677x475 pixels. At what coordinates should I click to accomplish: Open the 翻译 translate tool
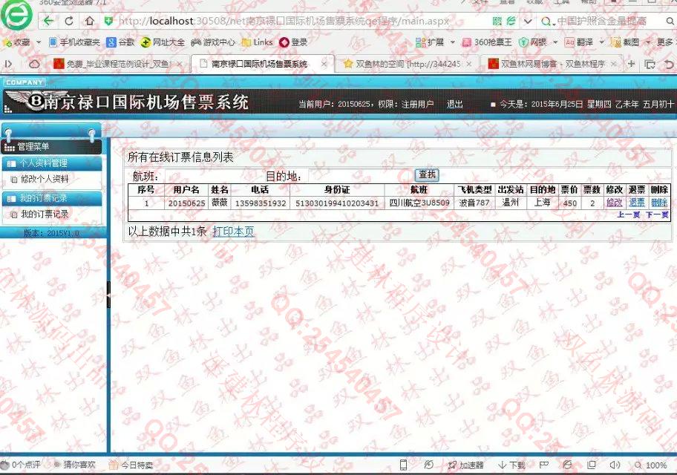[579, 42]
